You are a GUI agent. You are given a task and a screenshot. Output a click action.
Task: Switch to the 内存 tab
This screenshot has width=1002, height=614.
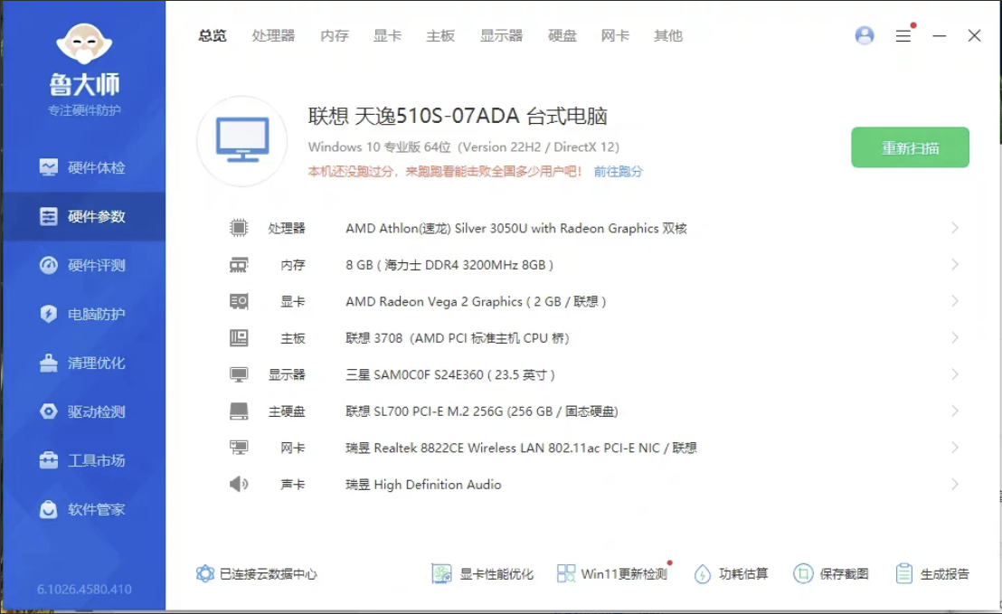[335, 36]
